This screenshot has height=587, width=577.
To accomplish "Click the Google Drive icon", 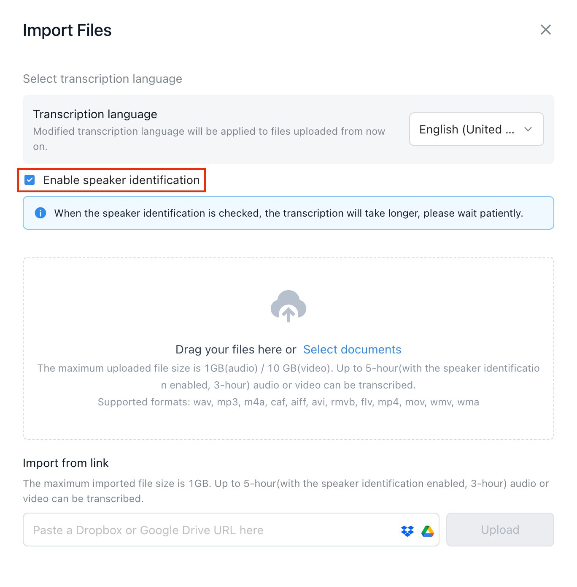I will coord(428,531).
